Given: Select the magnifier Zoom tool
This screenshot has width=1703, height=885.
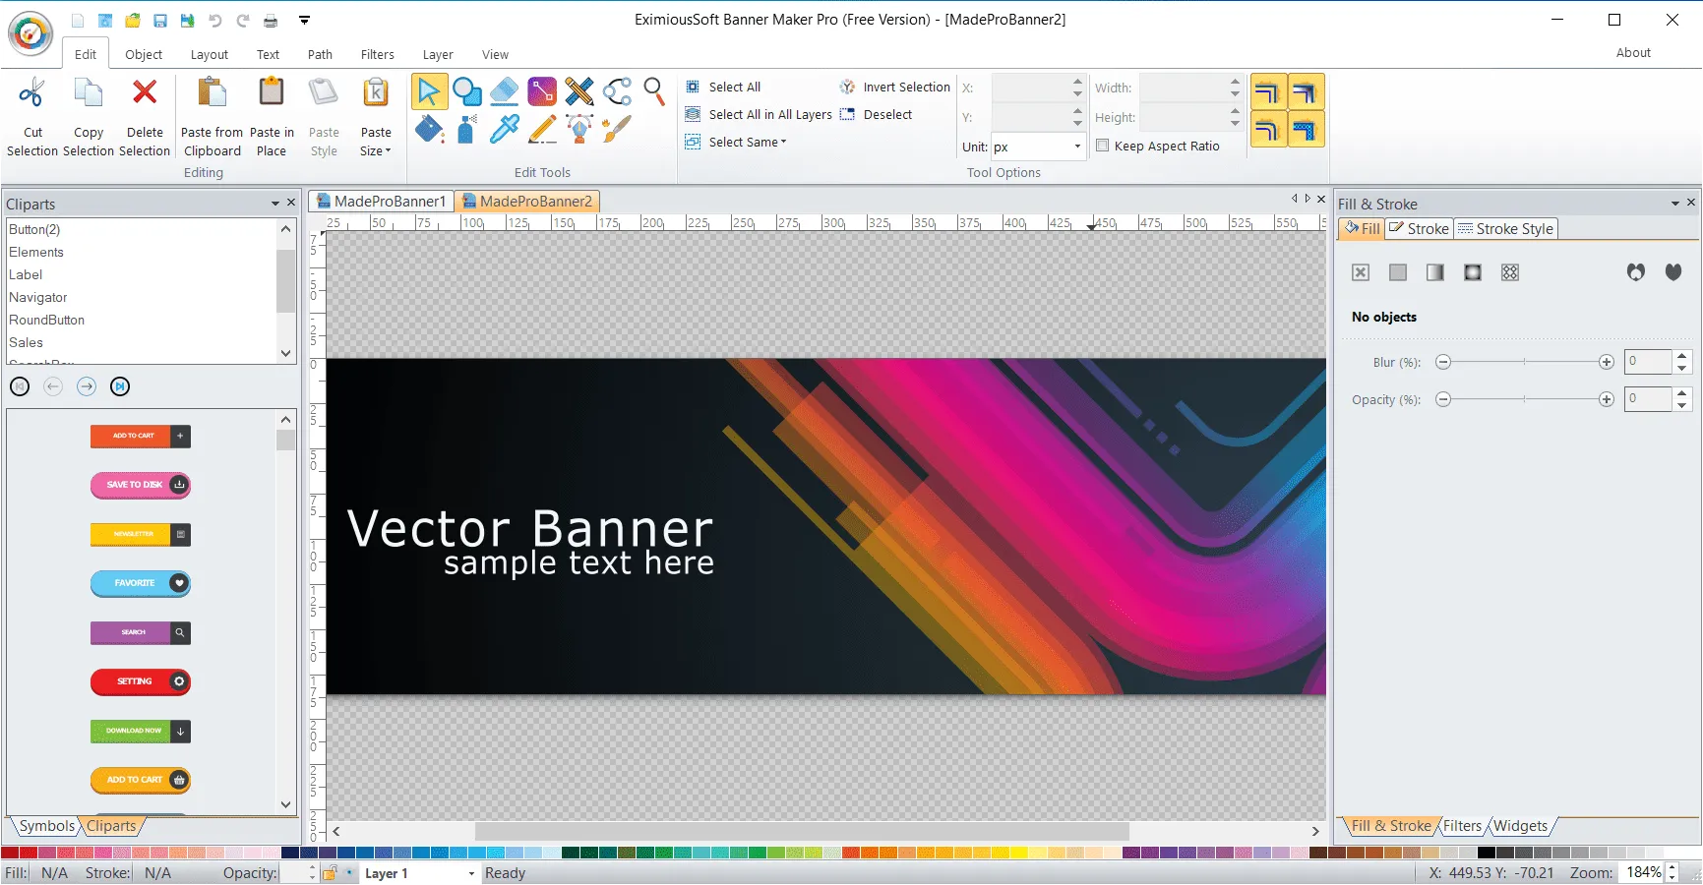Looking at the screenshot, I should coord(654,91).
